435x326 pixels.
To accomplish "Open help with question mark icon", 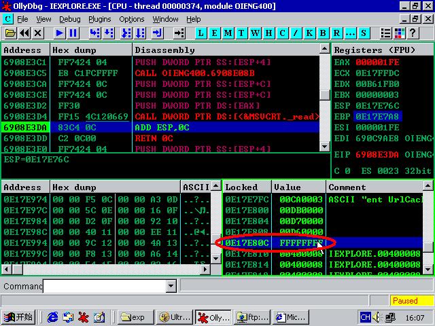I will [x=413, y=33].
